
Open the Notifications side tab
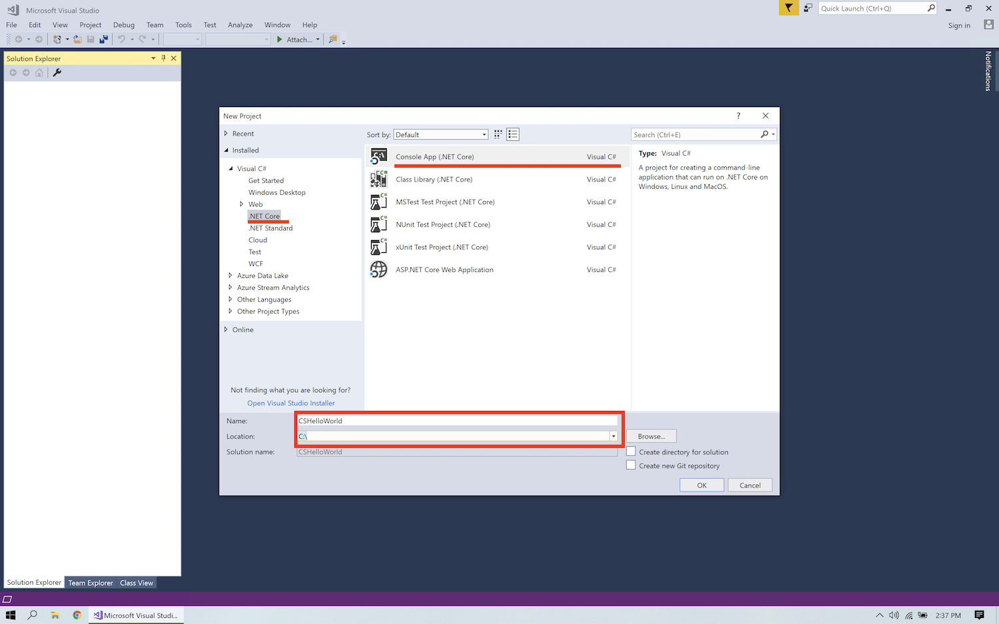click(988, 71)
